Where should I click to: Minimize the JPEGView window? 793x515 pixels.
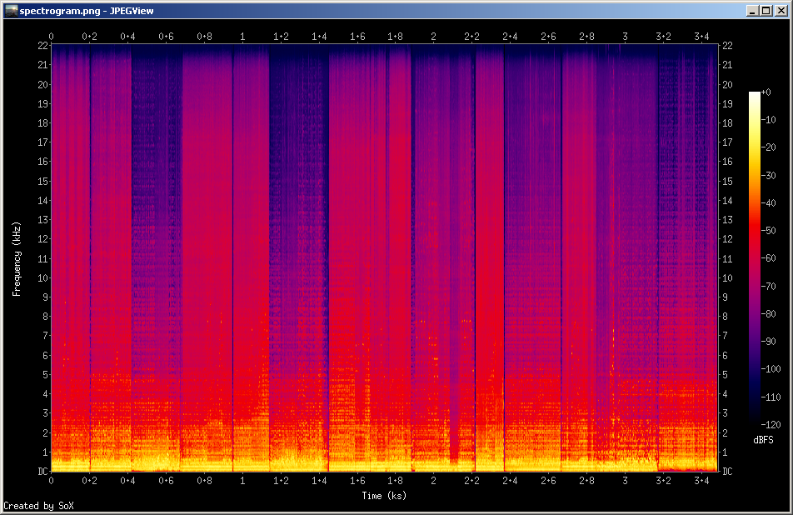[x=753, y=11]
